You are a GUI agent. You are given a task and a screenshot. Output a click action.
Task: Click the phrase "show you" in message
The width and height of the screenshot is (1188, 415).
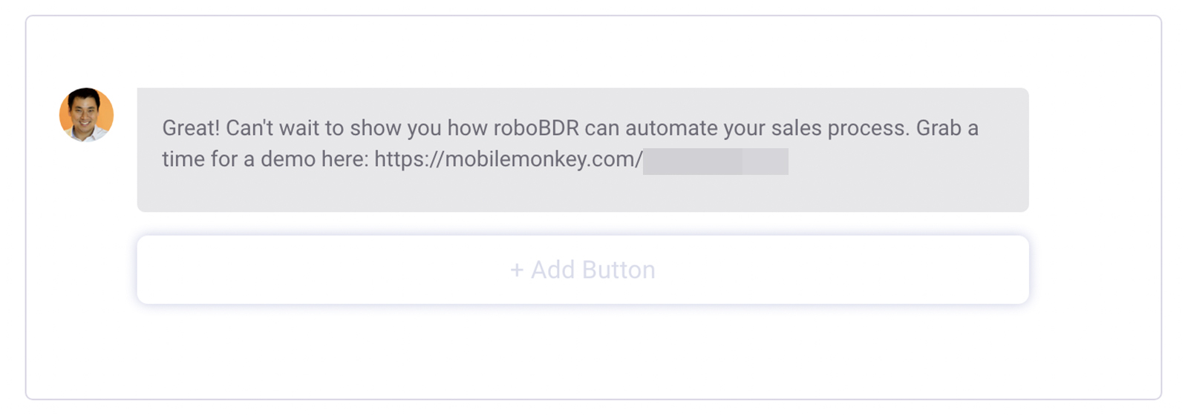(x=396, y=128)
